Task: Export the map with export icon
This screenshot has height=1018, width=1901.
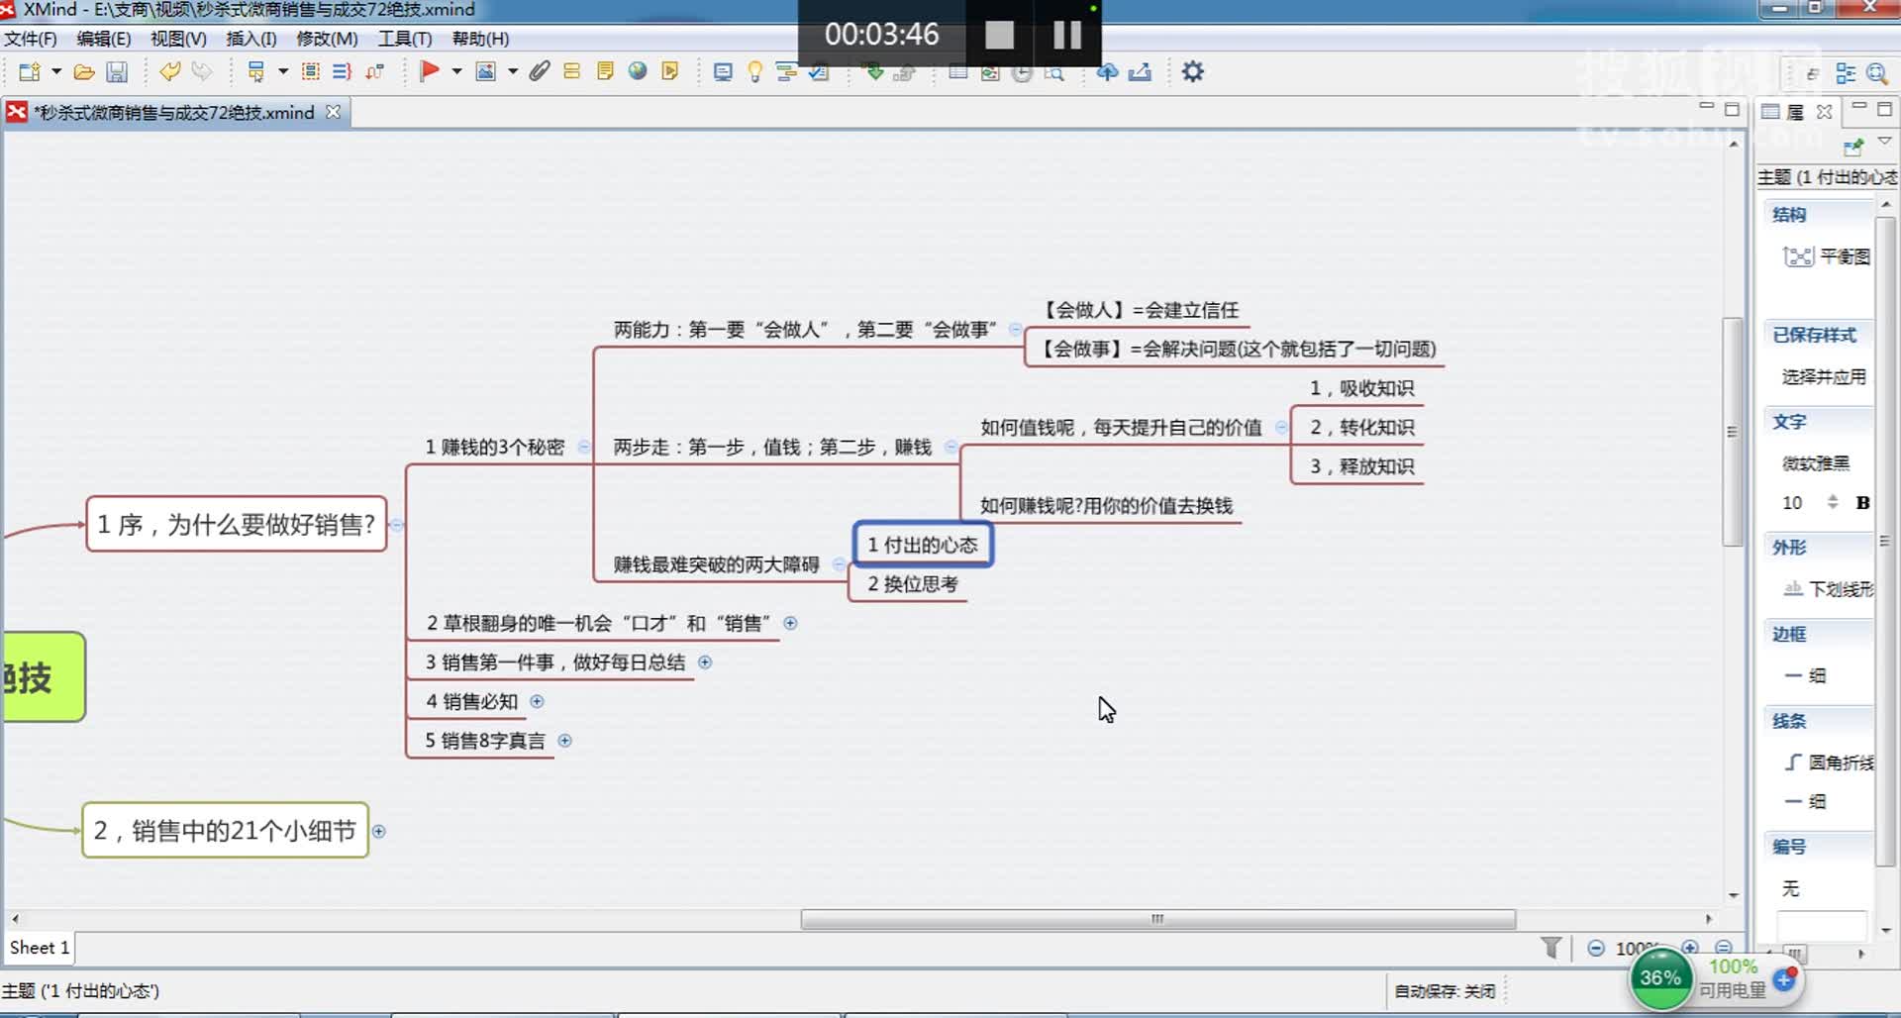Action: (x=1141, y=71)
